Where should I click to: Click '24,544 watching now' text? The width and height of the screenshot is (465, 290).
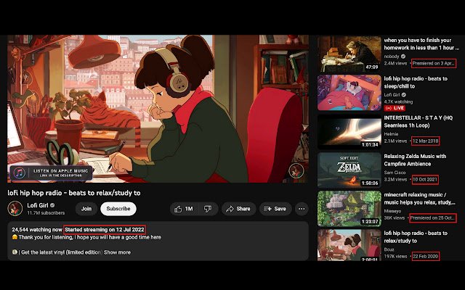[37, 230]
